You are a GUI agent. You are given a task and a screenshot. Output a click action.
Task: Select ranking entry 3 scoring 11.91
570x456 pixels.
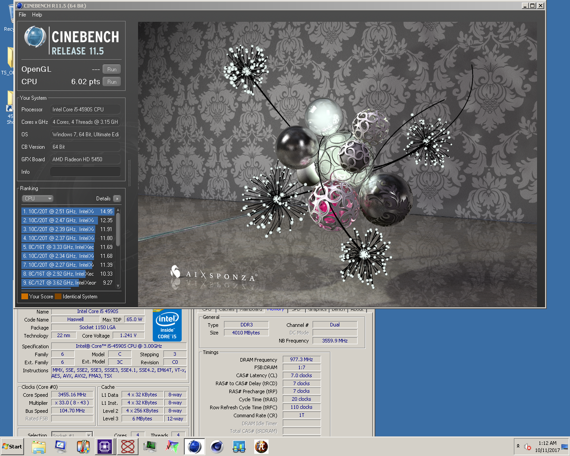point(68,229)
